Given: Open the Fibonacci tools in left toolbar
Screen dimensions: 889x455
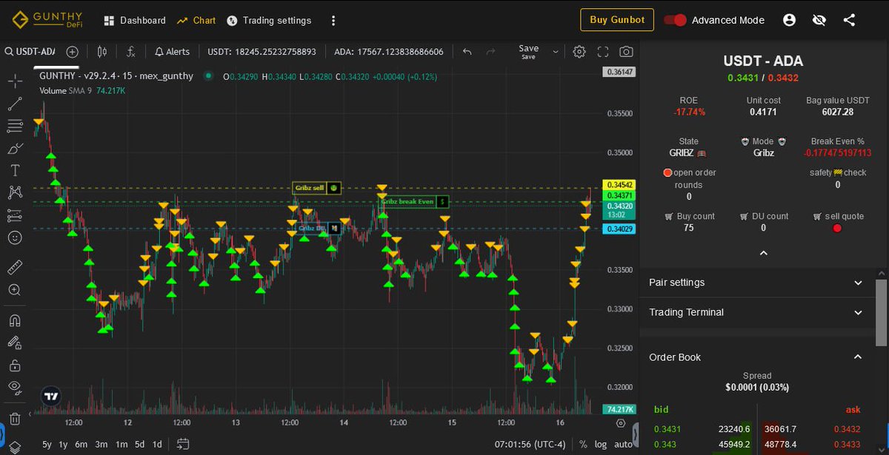Looking at the screenshot, I should (15, 126).
